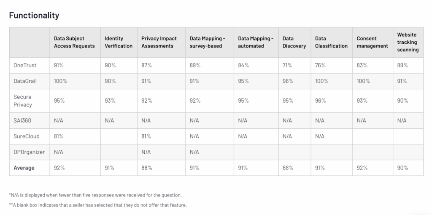The height and width of the screenshot is (215, 432).
Task: Click the SAI360 row label
Action: click(x=22, y=120)
